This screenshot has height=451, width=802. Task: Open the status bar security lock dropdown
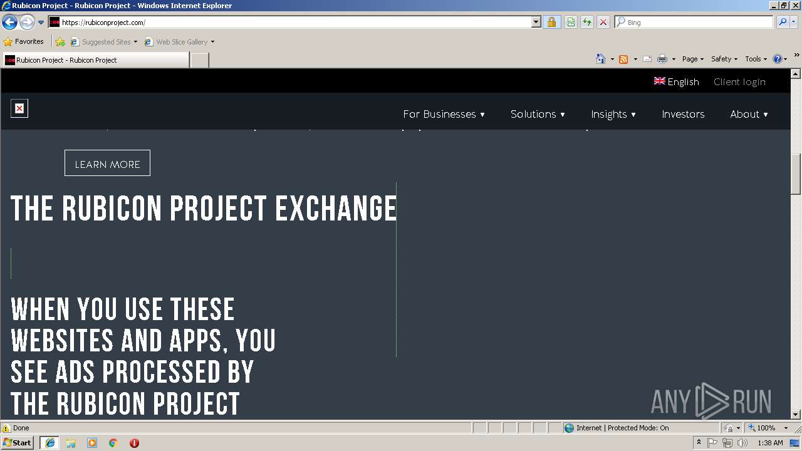[732, 428]
